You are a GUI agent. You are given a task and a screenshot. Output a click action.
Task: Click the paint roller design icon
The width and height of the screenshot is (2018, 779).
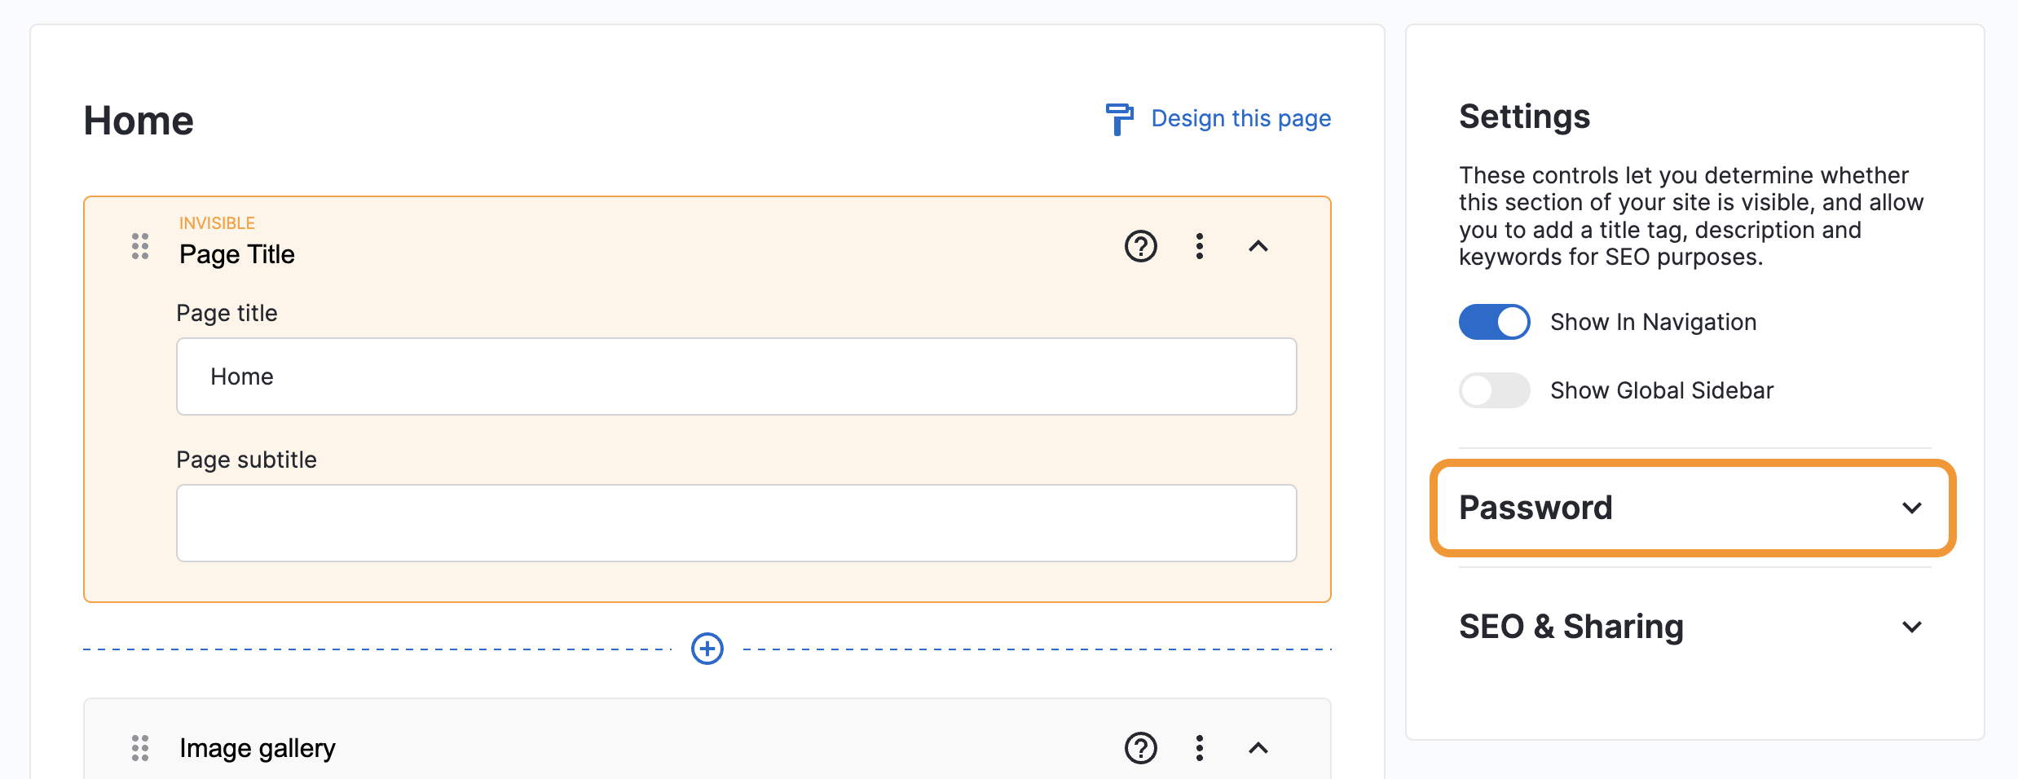tap(1119, 119)
